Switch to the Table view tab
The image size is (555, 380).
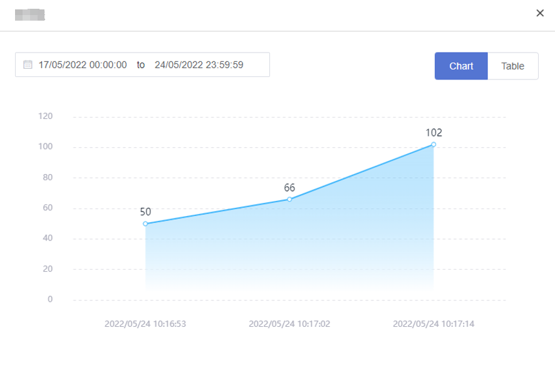pos(513,66)
